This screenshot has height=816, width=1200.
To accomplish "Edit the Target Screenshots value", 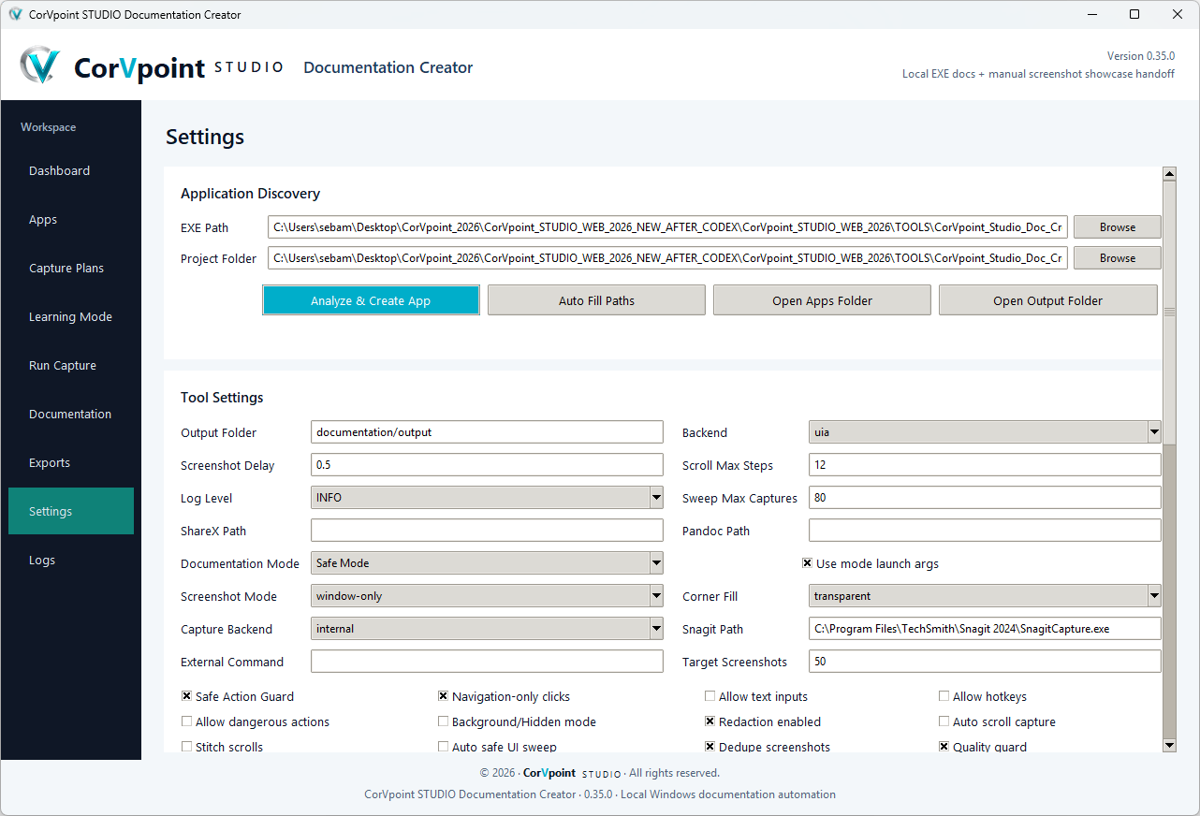I will [x=985, y=662].
